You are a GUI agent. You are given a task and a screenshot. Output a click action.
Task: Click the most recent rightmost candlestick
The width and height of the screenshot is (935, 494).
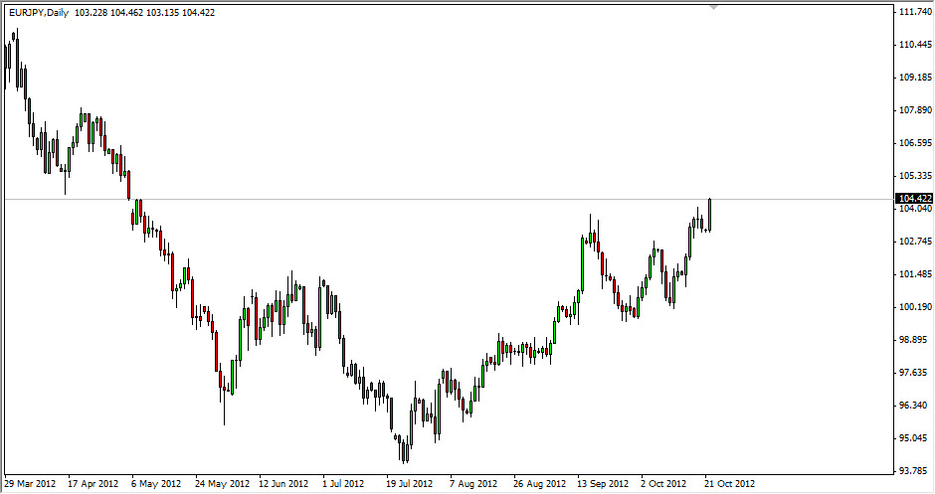(710, 214)
